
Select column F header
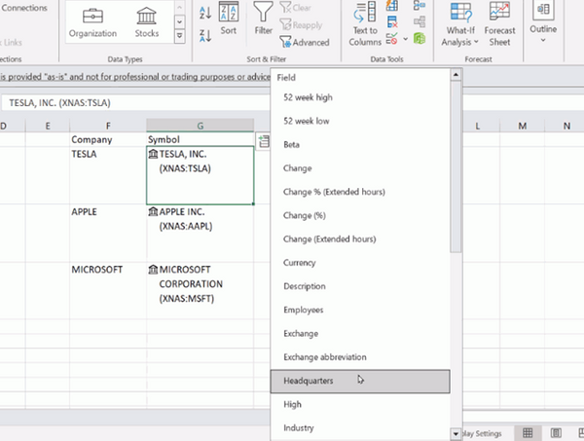108,126
